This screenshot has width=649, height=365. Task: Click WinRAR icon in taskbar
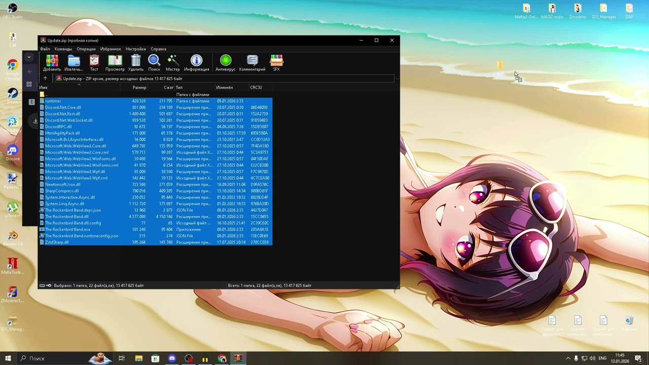click(238, 358)
